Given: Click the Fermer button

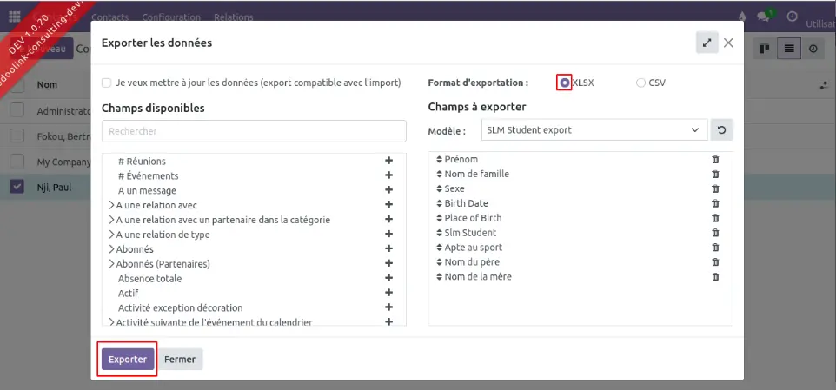Looking at the screenshot, I should (180, 360).
